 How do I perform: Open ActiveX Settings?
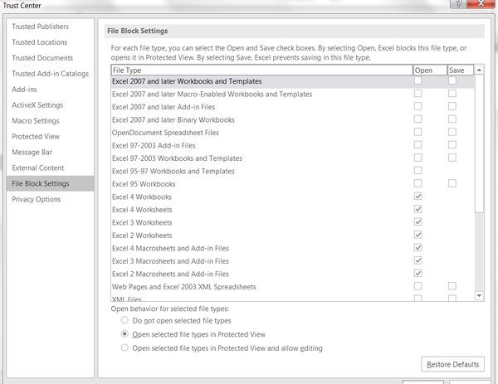click(x=37, y=105)
